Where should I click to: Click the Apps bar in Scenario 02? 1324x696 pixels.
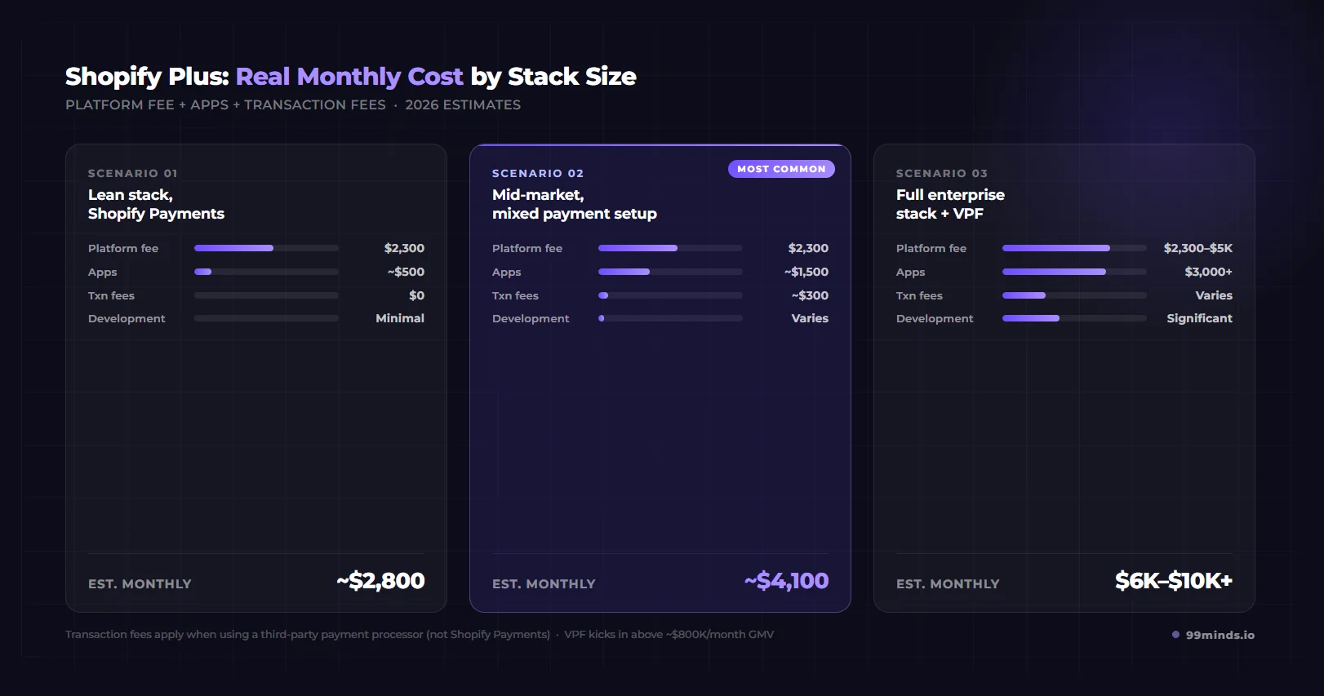click(670, 272)
